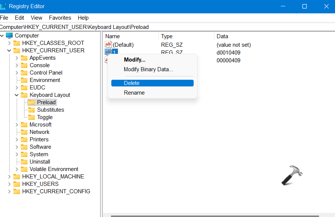Click the Uninstall folder icon

click(x=24, y=162)
